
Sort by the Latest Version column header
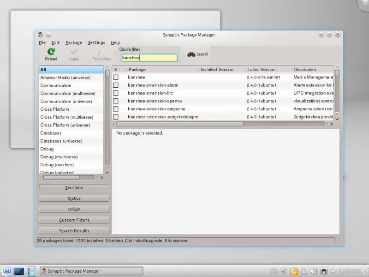[x=268, y=70]
